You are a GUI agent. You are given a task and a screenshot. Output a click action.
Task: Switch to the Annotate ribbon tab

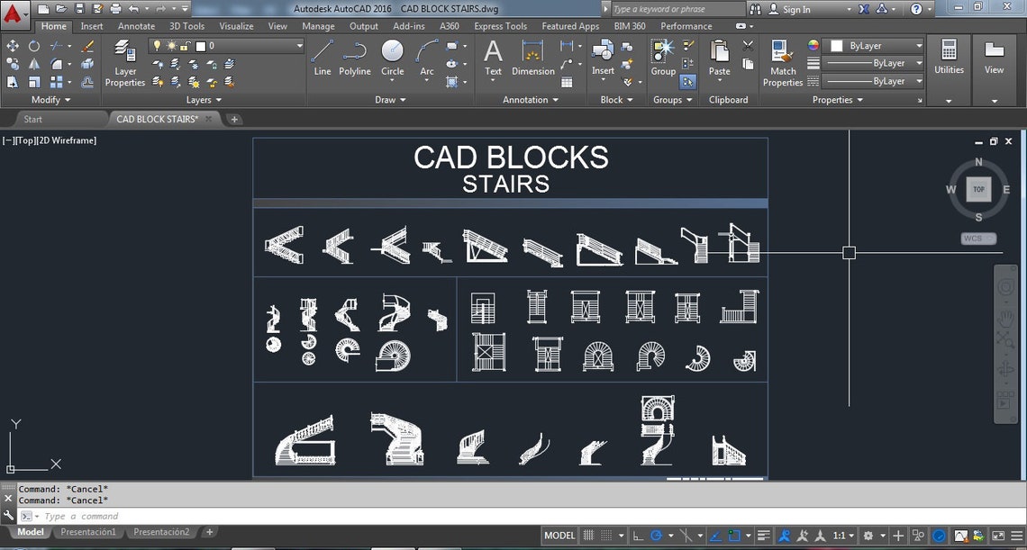click(x=136, y=26)
